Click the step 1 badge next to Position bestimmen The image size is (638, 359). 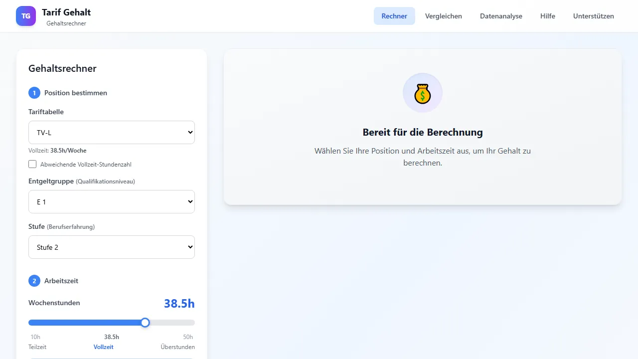click(34, 93)
